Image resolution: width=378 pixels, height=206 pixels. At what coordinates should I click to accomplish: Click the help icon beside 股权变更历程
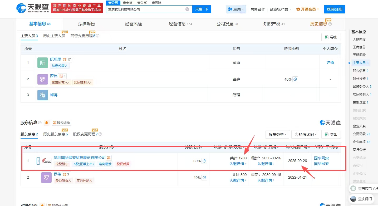pos(100,134)
